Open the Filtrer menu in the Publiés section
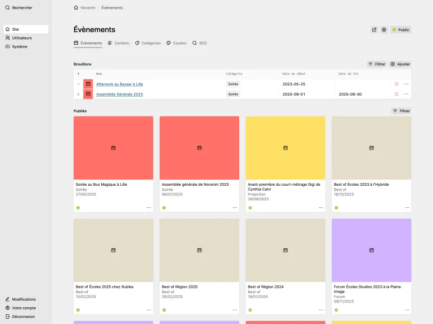 (x=401, y=111)
